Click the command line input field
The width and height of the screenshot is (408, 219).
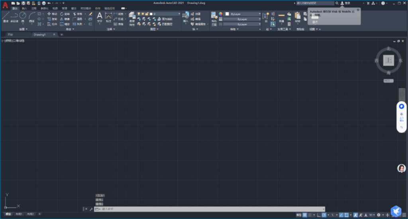[x=211, y=209]
